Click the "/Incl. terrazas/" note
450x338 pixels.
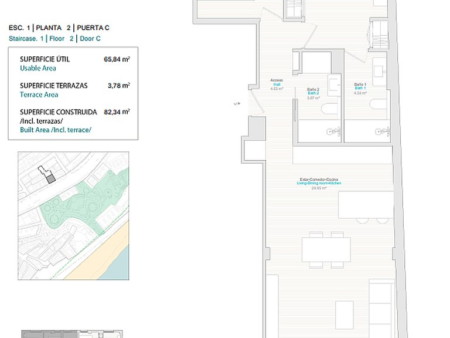(42, 121)
